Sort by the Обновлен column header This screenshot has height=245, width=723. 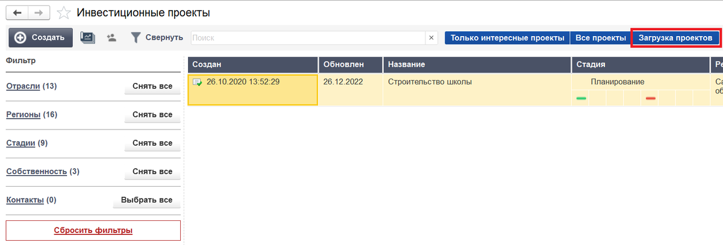pos(351,64)
